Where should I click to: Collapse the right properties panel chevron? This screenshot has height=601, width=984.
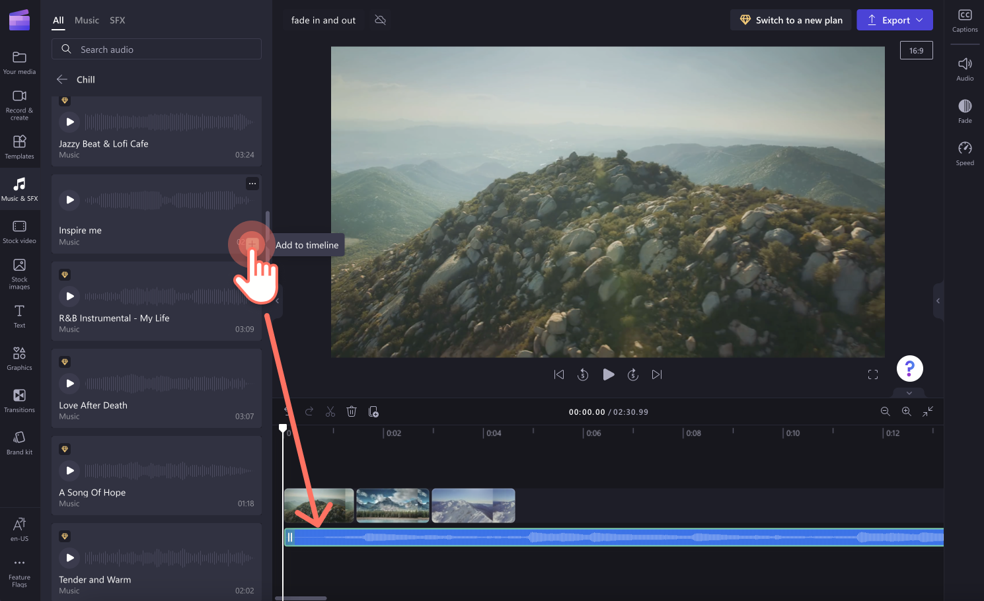[938, 300]
